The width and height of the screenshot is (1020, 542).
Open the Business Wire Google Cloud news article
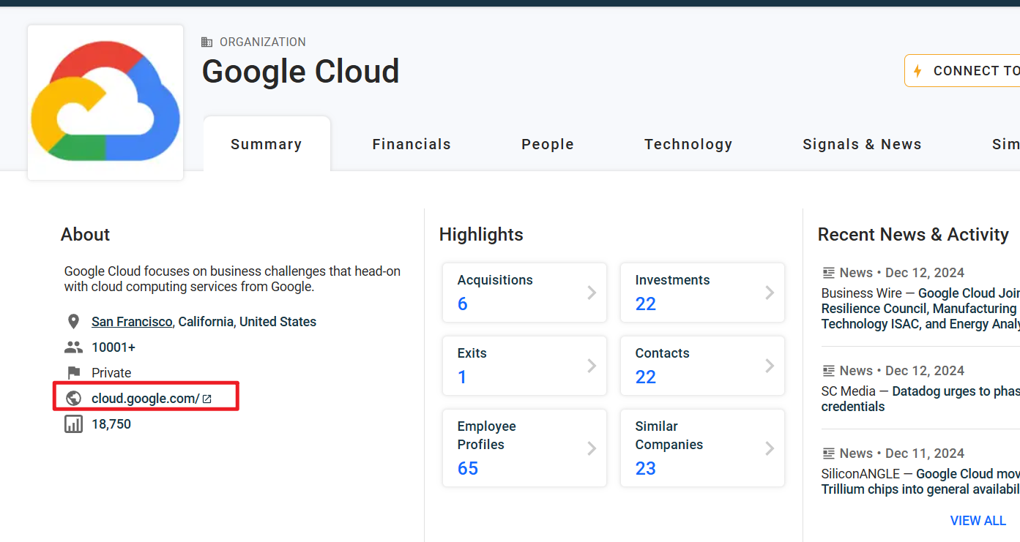click(920, 309)
